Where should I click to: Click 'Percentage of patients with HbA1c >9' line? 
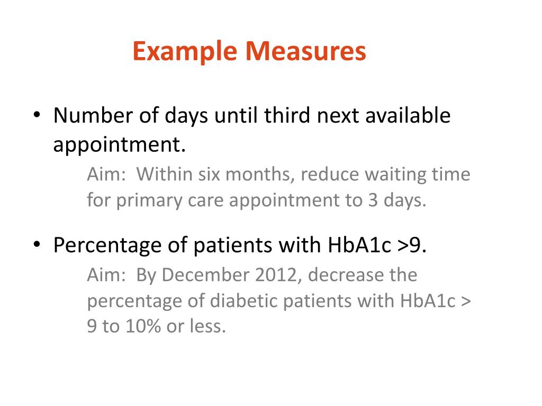point(240,245)
